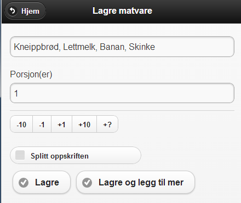
Task: Choose Lagre og legg til mer text
Action: pos(141,183)
